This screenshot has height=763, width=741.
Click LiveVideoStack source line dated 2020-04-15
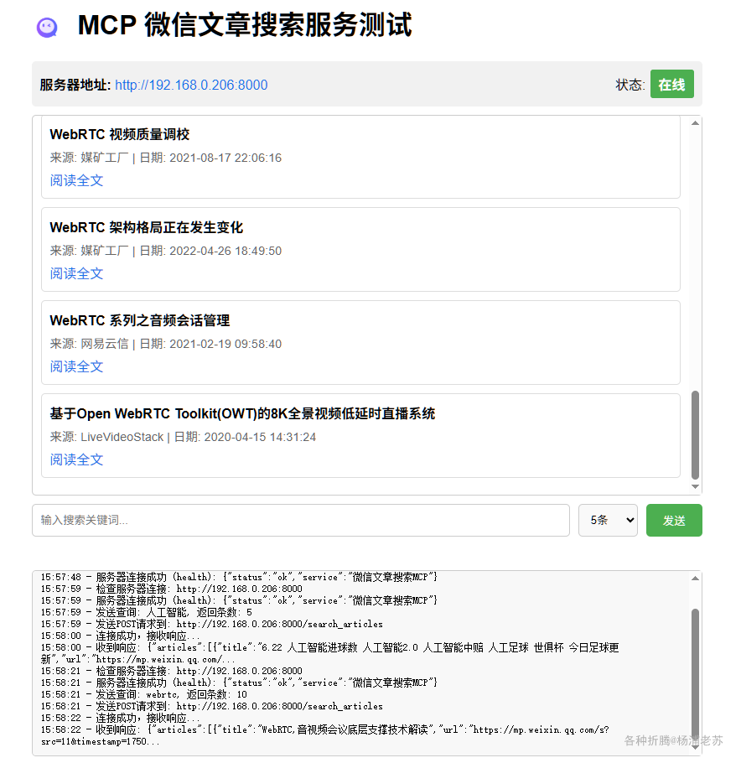point(183,437)
